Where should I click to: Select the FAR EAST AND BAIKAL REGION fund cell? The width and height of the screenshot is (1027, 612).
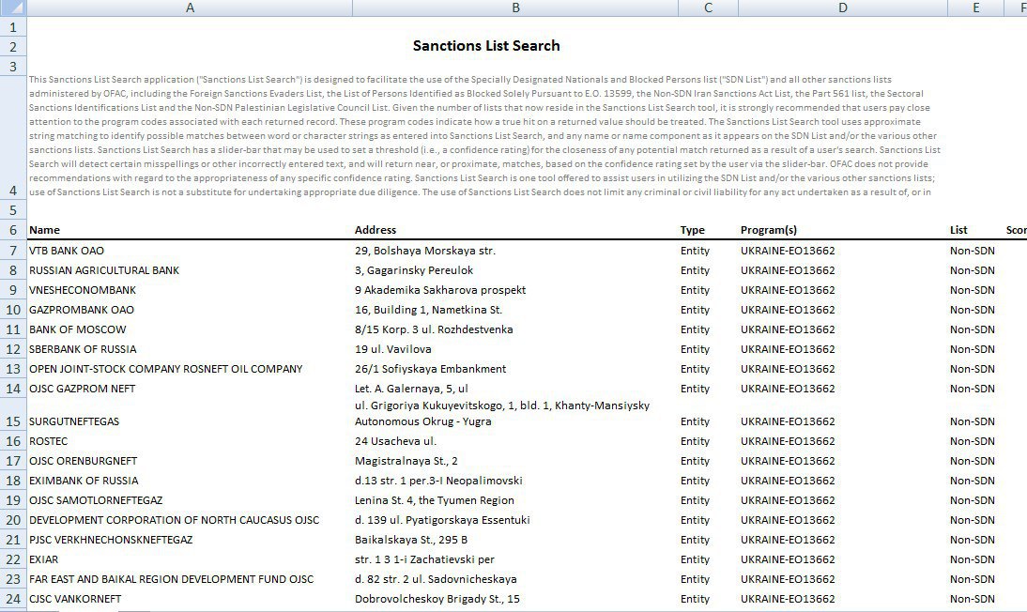(190, 578)
